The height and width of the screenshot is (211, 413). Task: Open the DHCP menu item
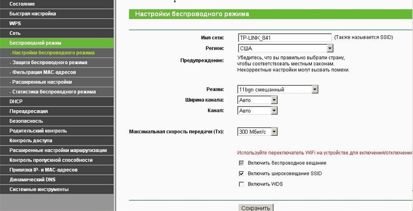point(57,101)
